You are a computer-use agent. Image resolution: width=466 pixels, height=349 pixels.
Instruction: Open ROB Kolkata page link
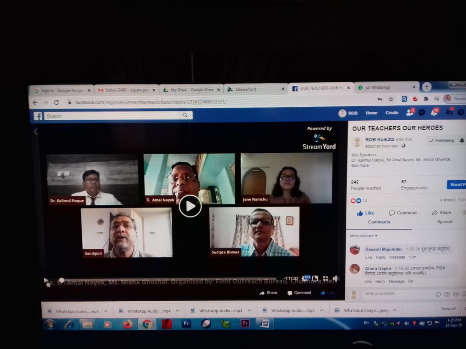(380, 139)
